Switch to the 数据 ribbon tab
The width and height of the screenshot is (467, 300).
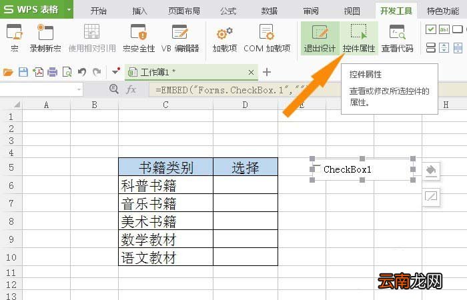tap(270, 11)
